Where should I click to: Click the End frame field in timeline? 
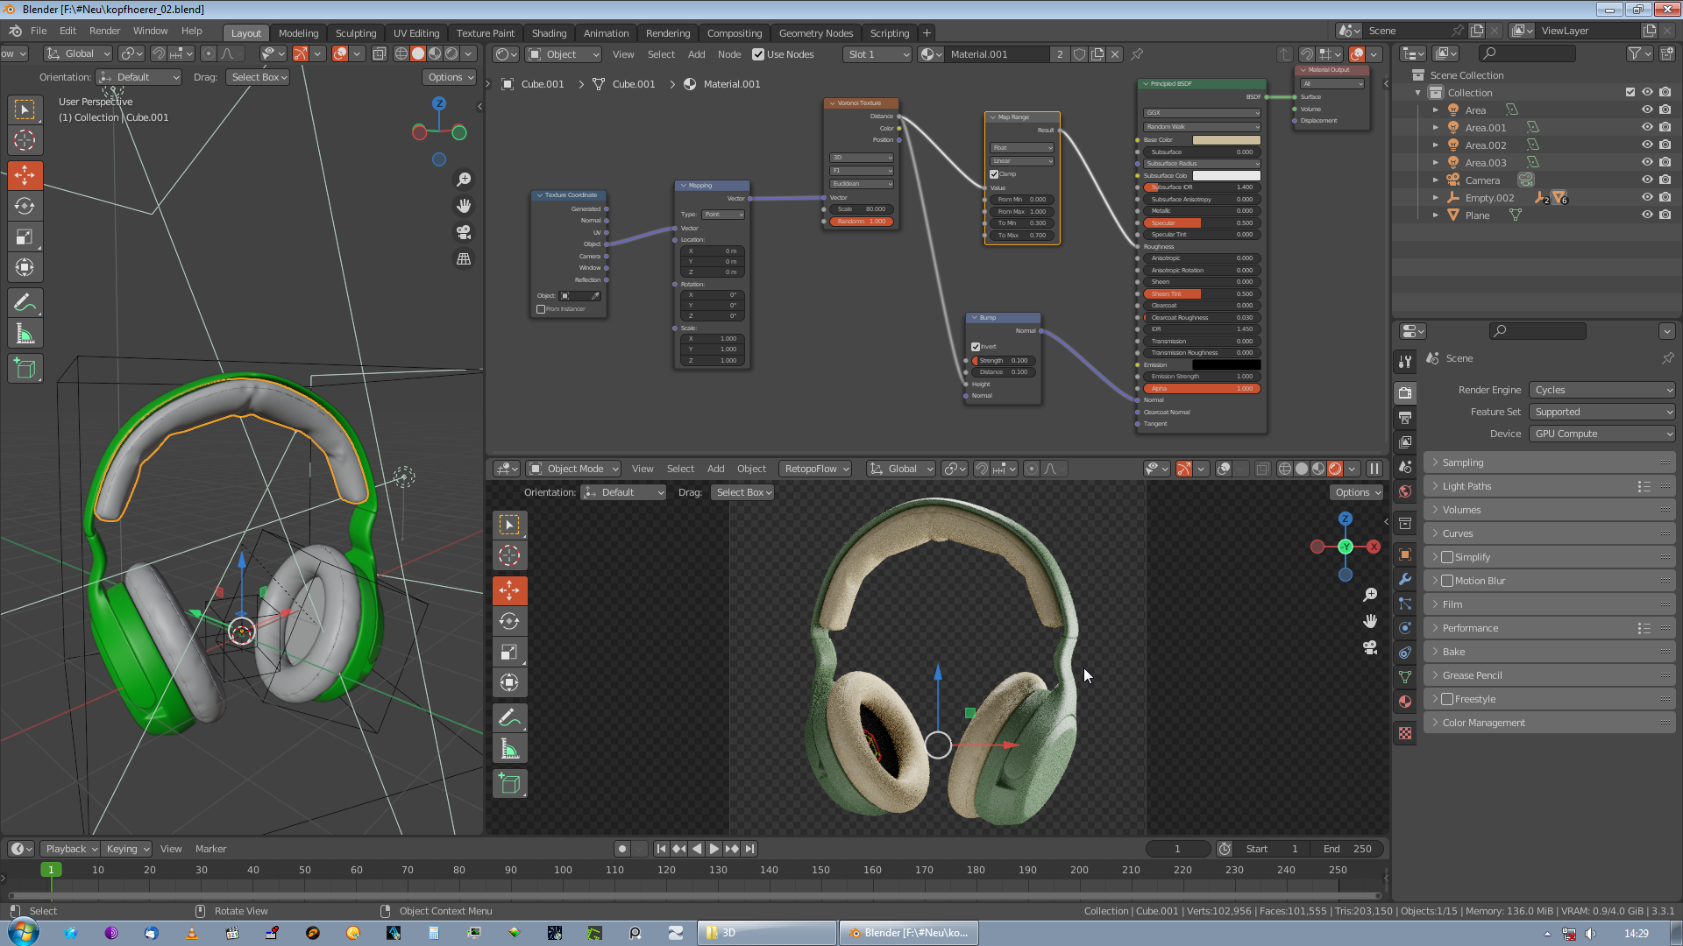coord(1347,849)
